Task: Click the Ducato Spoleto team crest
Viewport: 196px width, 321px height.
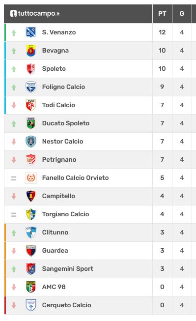Action: pos(31,123)
